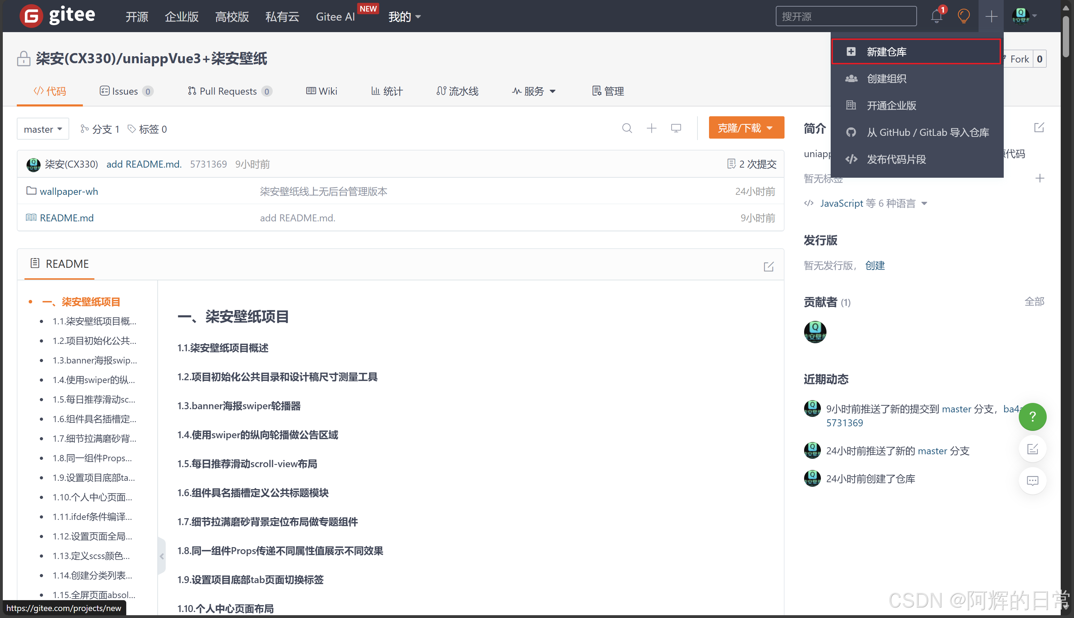Click the plus icon in top navigation
This screenshot has height=618, width=1074.
(x=991, y=16)
